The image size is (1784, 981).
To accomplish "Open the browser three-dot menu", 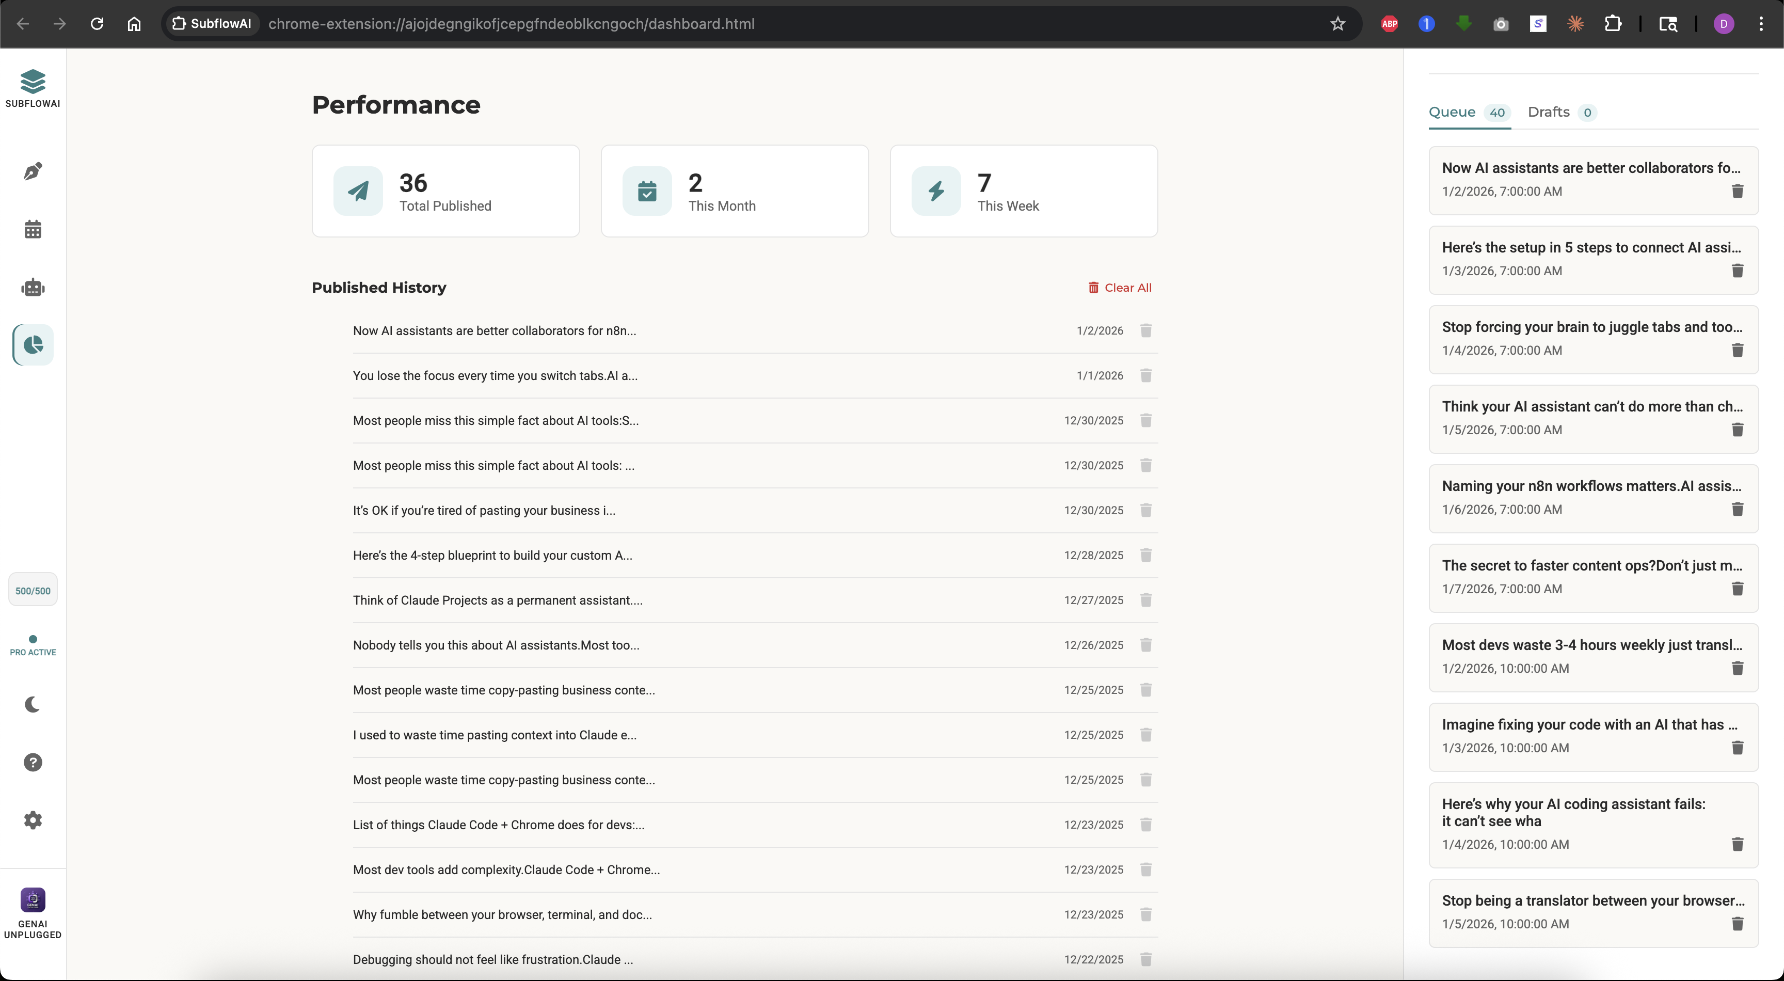I will click(1762, 24).
